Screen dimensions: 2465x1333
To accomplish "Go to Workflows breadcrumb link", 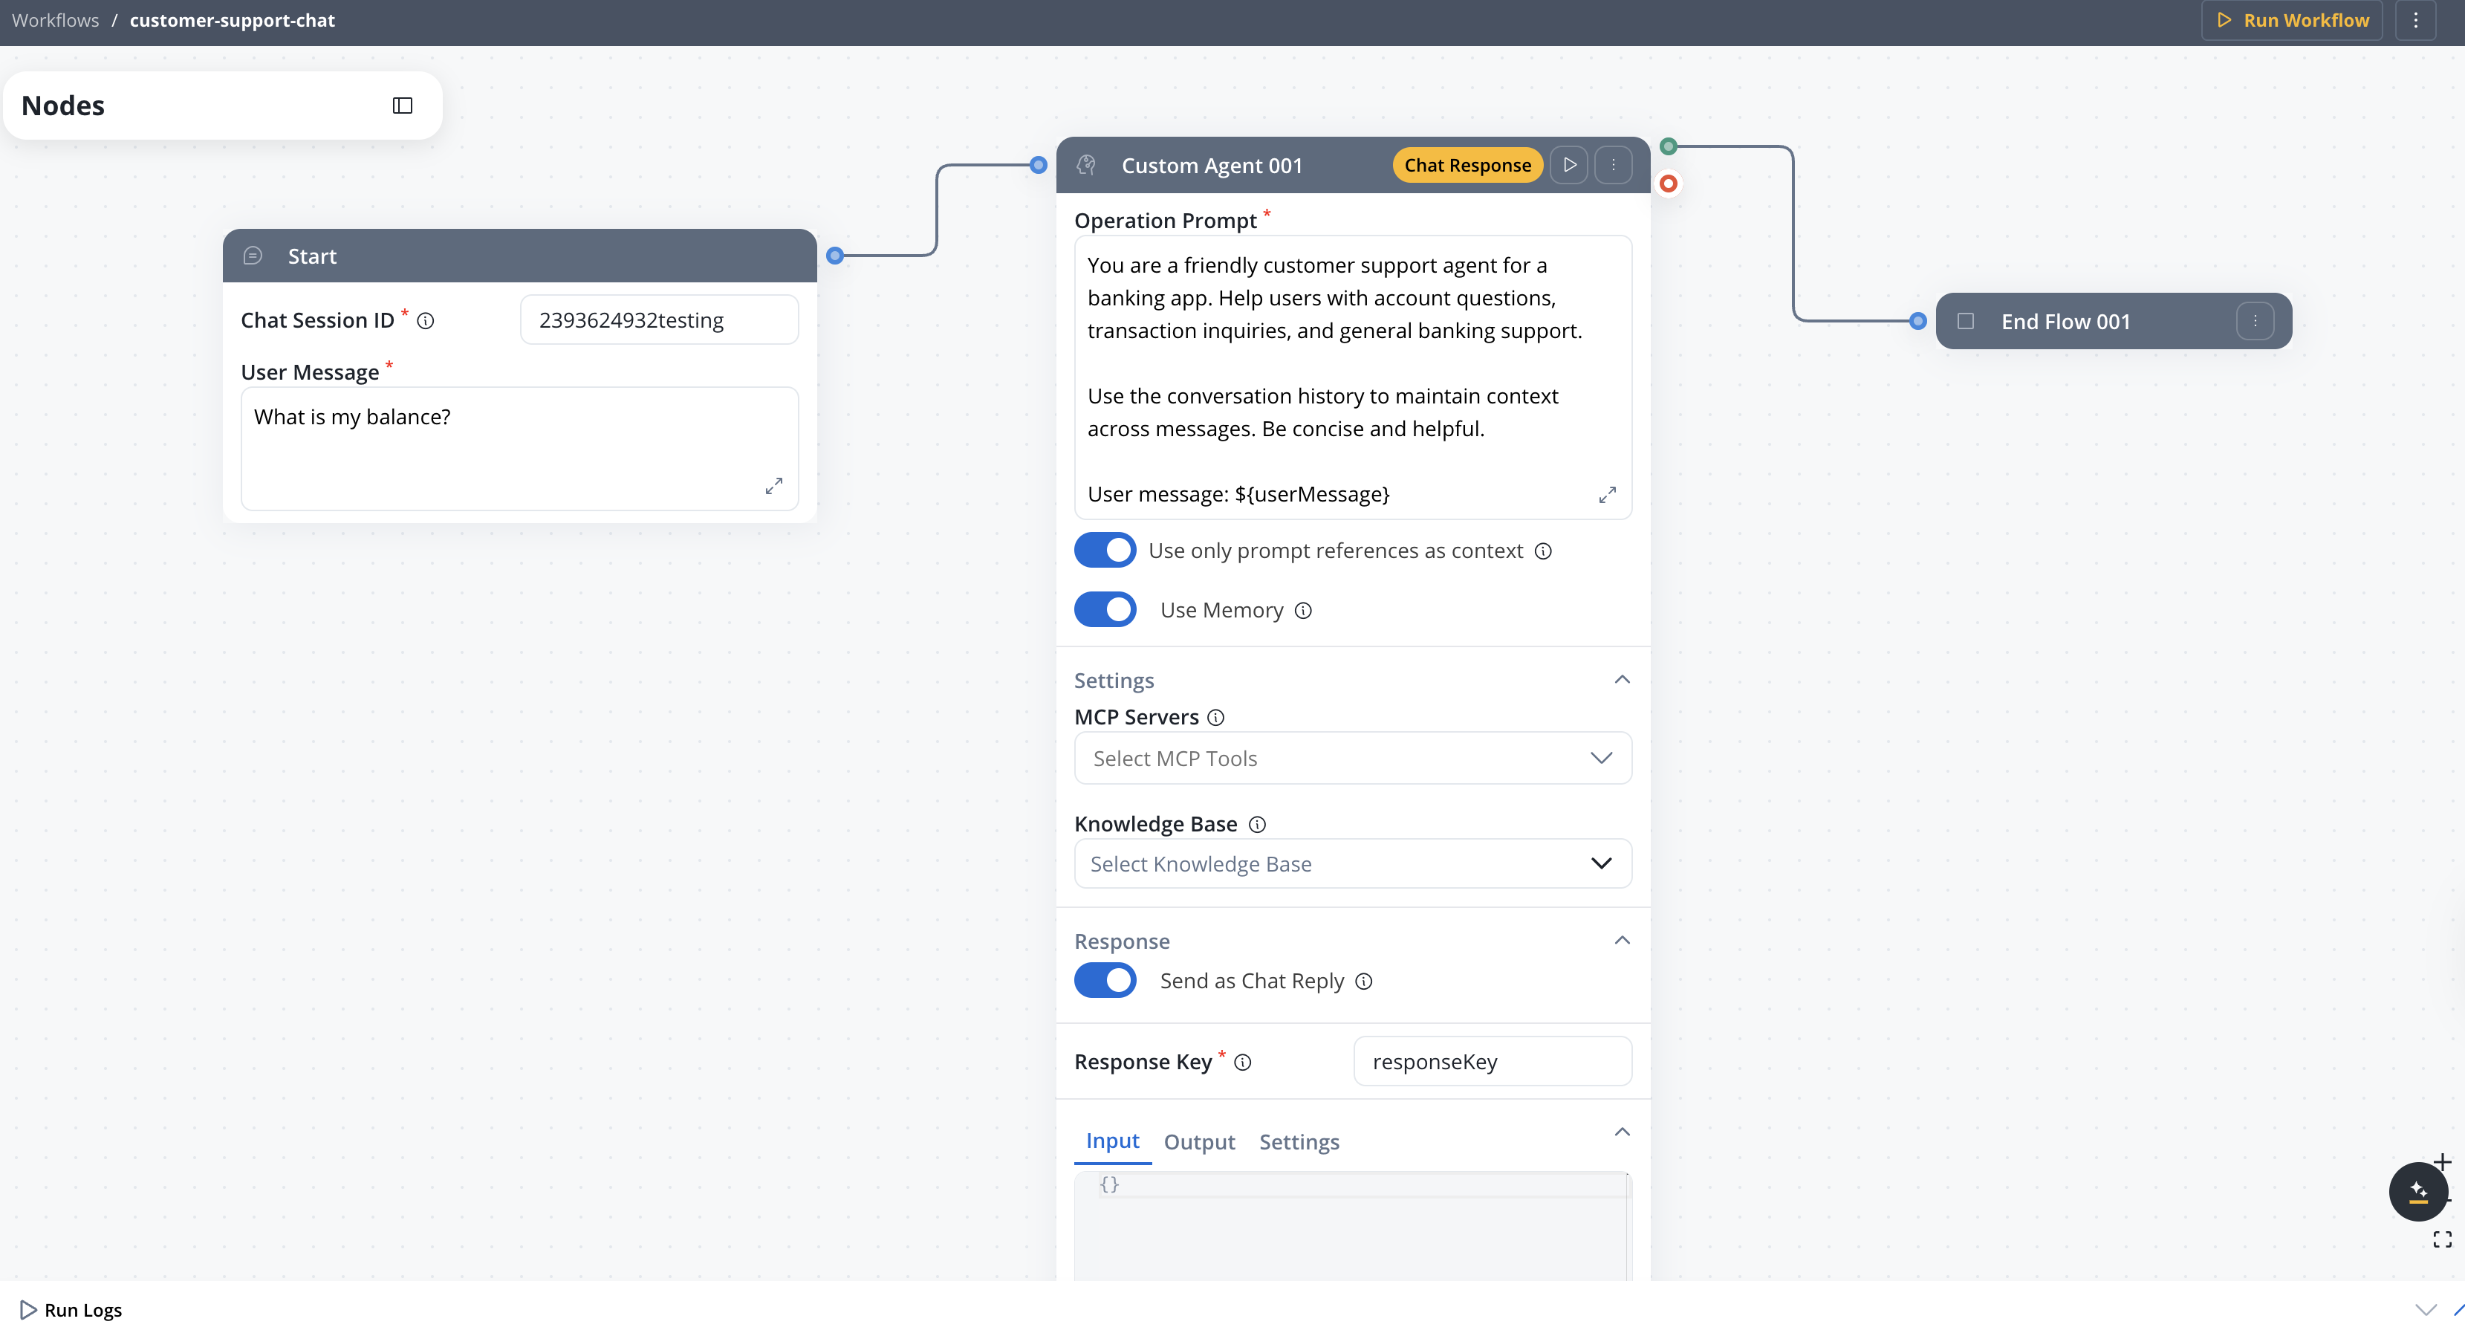I will click(x=56, y=20).
